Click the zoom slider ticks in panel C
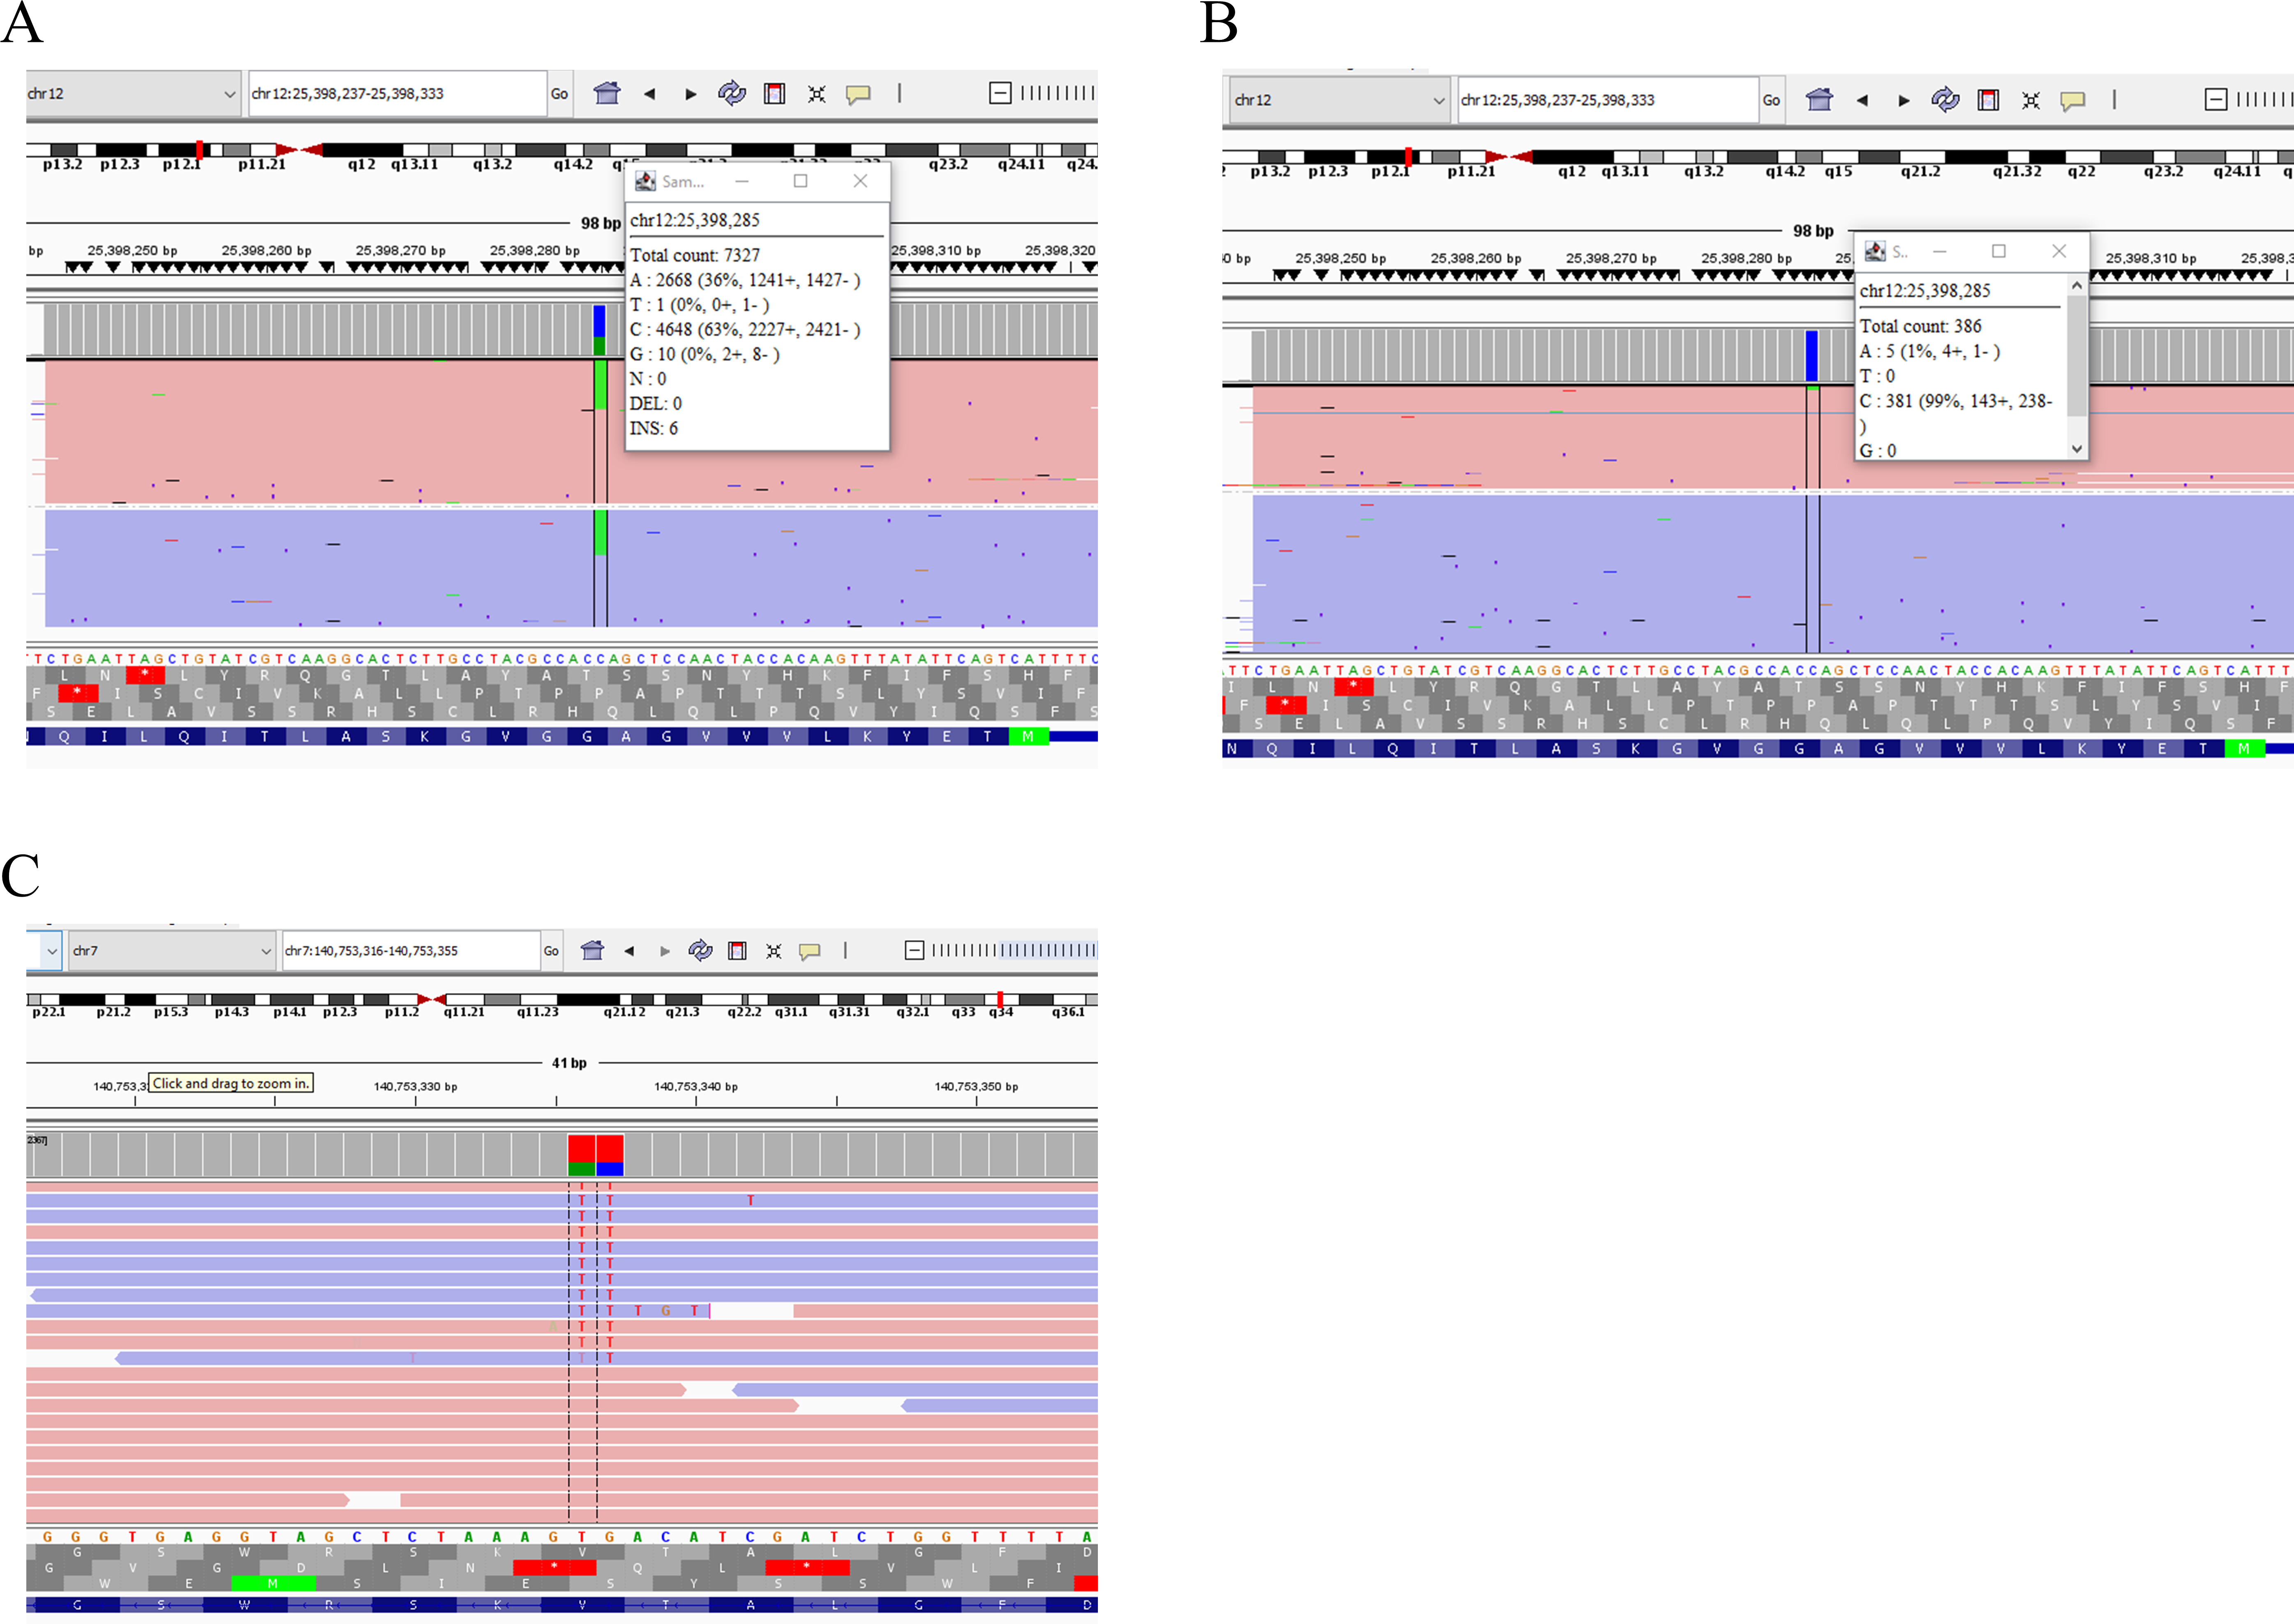The width and height of the screenshot is (2294, 1624). click(1013, 951)
